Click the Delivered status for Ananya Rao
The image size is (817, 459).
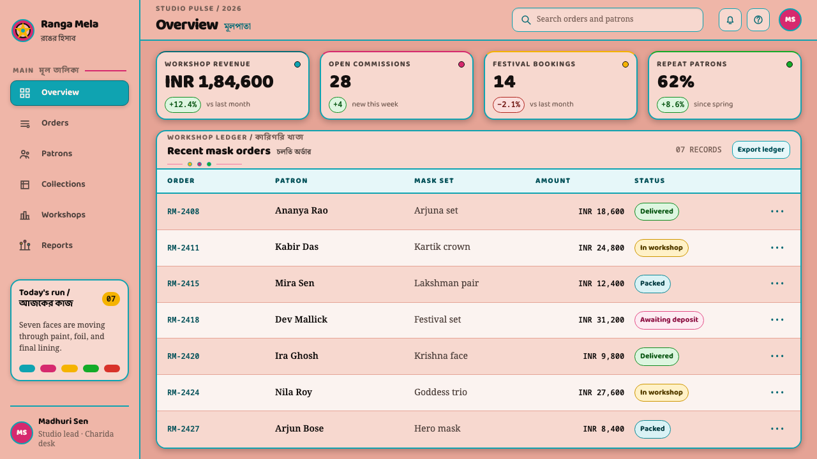(657, 212)
